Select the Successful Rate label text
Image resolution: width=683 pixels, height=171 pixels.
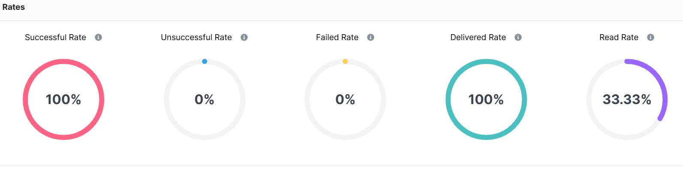(x=55, y=38)
